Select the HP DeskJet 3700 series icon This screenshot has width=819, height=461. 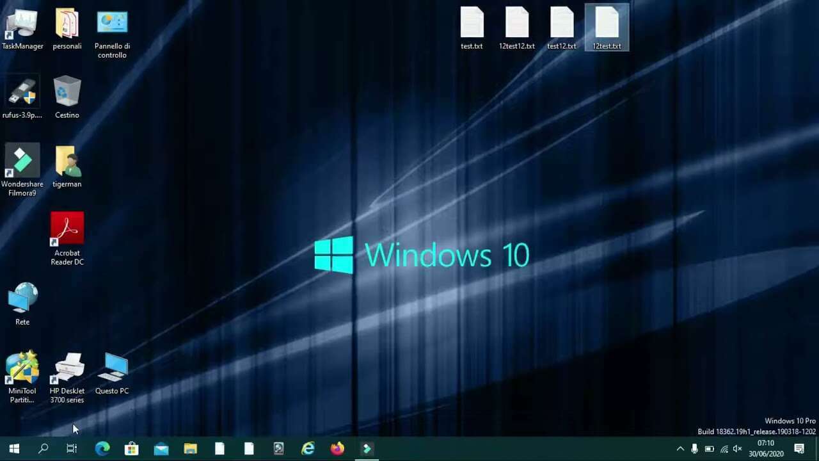[x=67, y=378]
